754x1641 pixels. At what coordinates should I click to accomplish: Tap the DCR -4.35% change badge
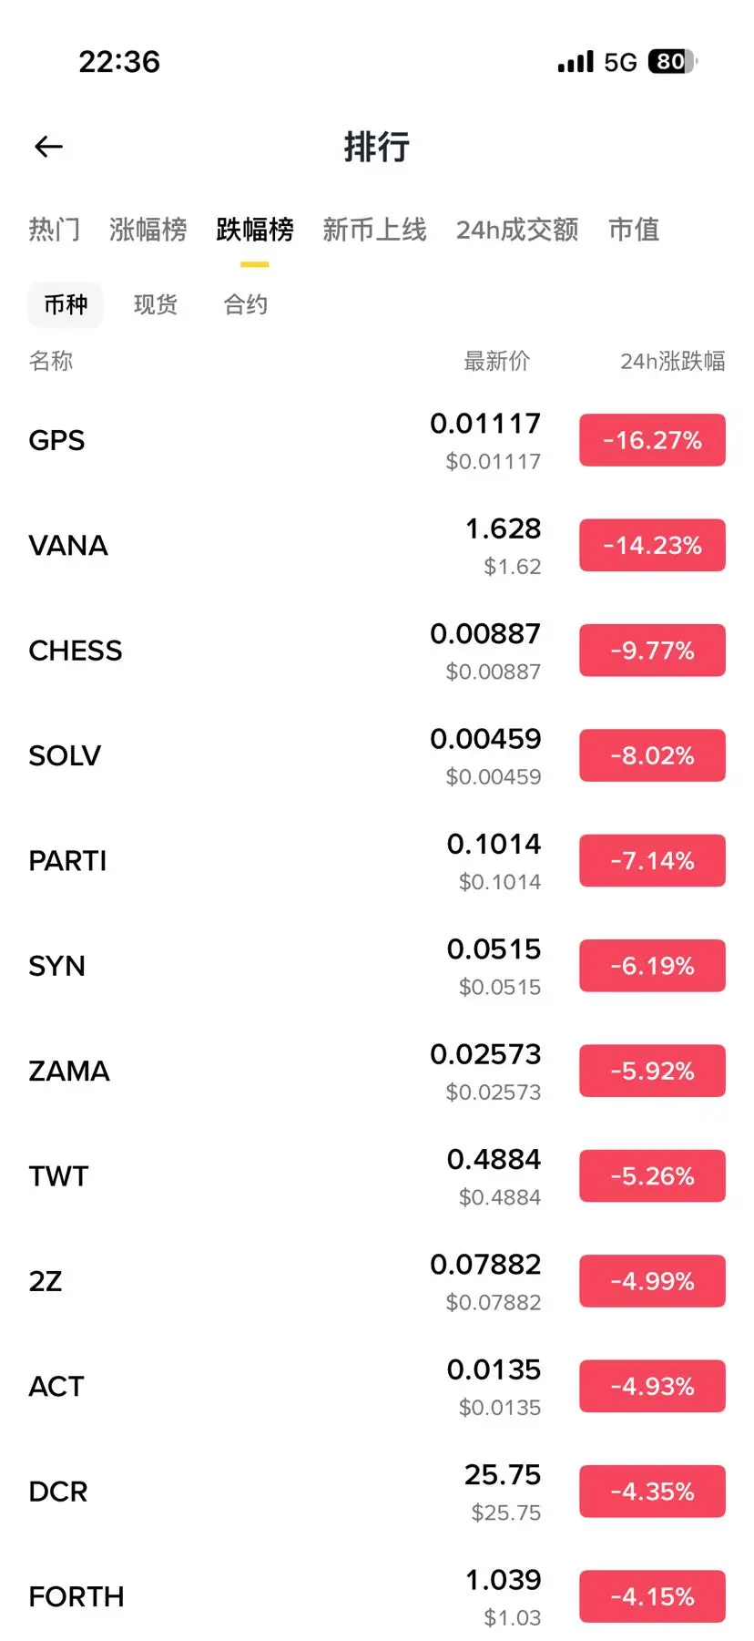pos(652,1492)
